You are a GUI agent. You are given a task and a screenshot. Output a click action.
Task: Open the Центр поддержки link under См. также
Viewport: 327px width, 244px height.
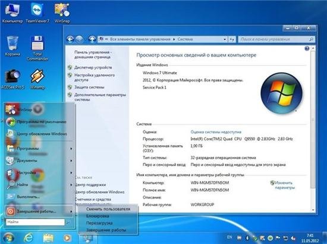pos(90,185)
